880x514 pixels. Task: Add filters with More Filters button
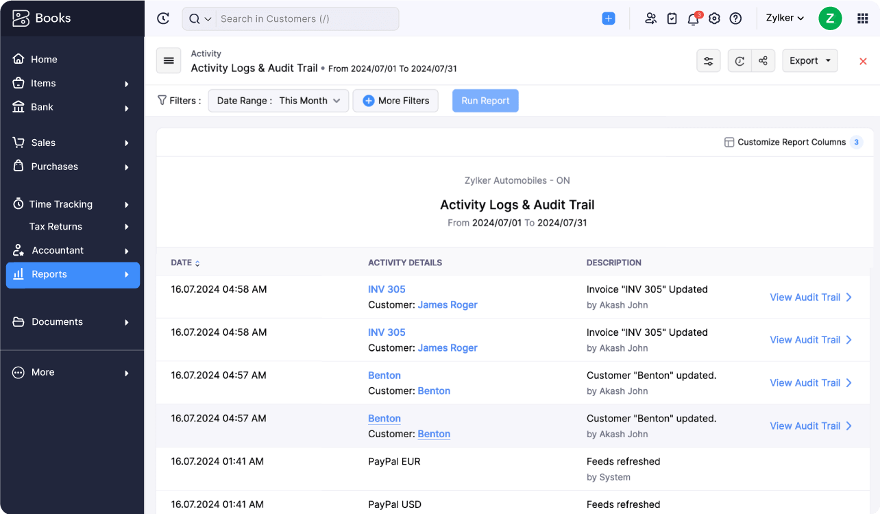395,101
